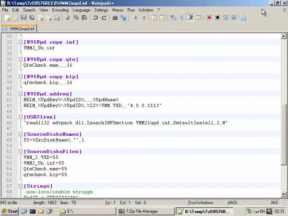This screenshot has width=288, height=216.
Task: Collapse the [SourceDisksNames] section fold
Action: (21, 134)
